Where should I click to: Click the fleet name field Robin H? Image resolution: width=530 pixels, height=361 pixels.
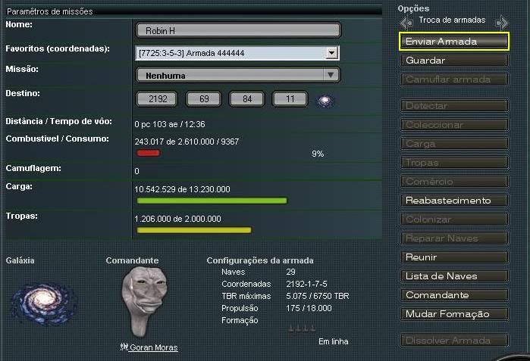238,30
